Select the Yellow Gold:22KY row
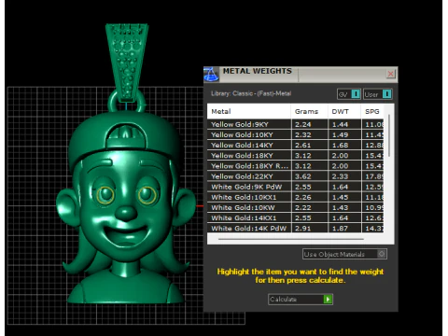448x336 pixels. pos(295,176)
